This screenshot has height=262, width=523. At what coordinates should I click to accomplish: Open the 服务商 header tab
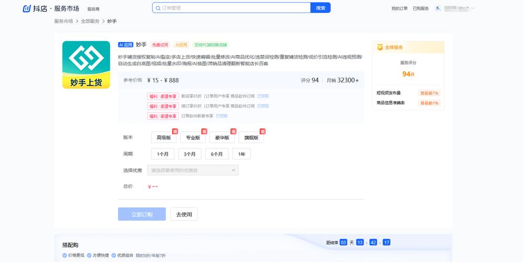pos(93,9)
